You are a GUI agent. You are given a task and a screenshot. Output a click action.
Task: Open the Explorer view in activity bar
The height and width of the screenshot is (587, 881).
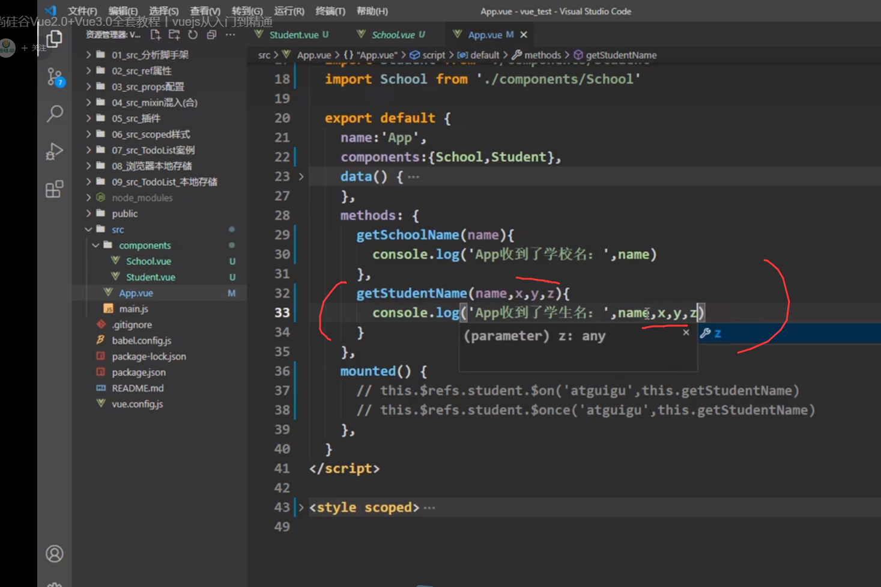55,39
